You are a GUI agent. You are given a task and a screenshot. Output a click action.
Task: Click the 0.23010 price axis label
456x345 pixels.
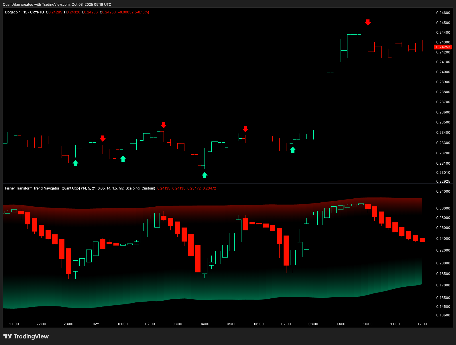click(x=443, y=173)
